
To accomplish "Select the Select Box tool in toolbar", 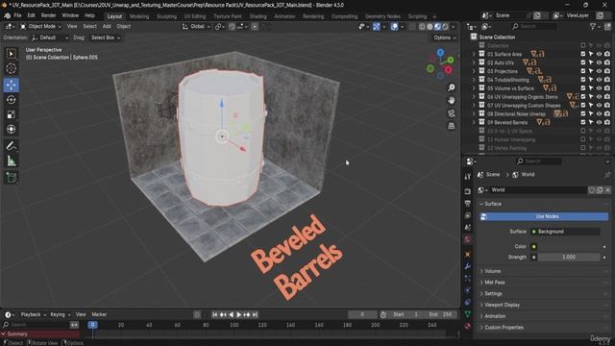I will pyautogui.click(x=12, y=54).
